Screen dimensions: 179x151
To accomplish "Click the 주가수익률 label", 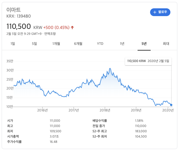I will point(14,142).
